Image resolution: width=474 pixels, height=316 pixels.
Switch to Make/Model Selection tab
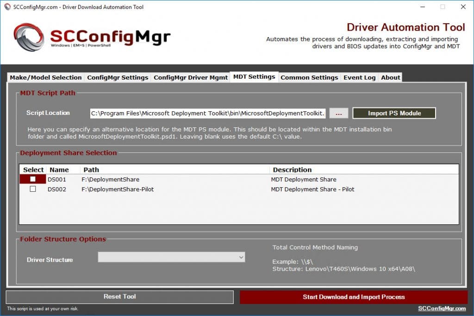click(x=46, y=77)
